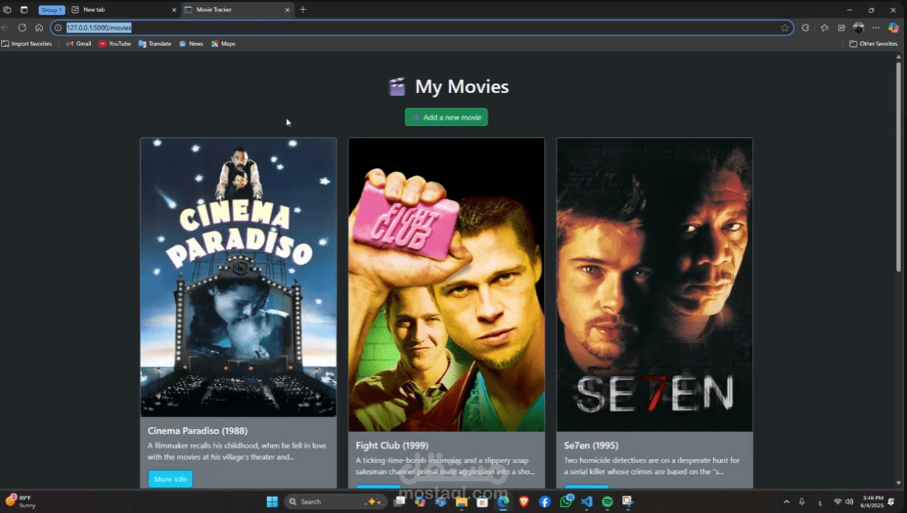The width and height of the screenshot is (907, 513).
Task: Close the New tab tab
Action: 174,10
